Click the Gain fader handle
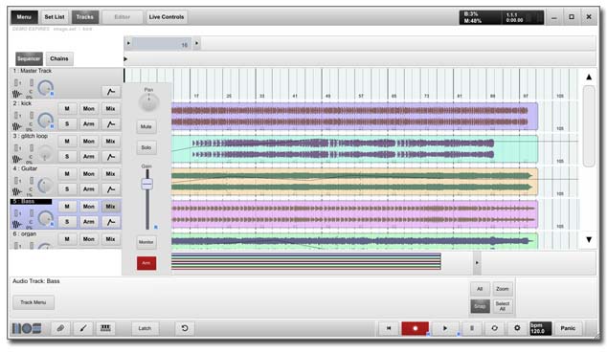This screenshot has width=607, height=354. (x=147, y=184)
